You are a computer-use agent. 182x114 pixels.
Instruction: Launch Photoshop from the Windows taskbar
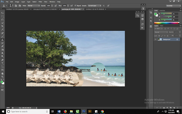(84, 111)
